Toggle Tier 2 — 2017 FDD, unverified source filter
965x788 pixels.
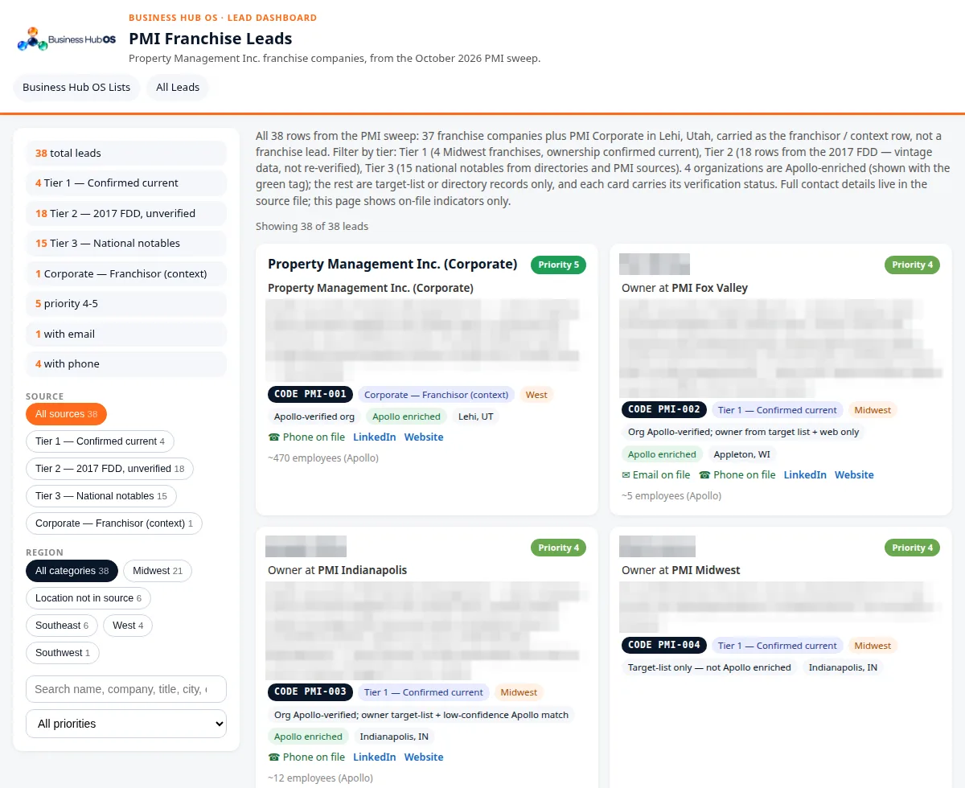click(x=109, y=469)
